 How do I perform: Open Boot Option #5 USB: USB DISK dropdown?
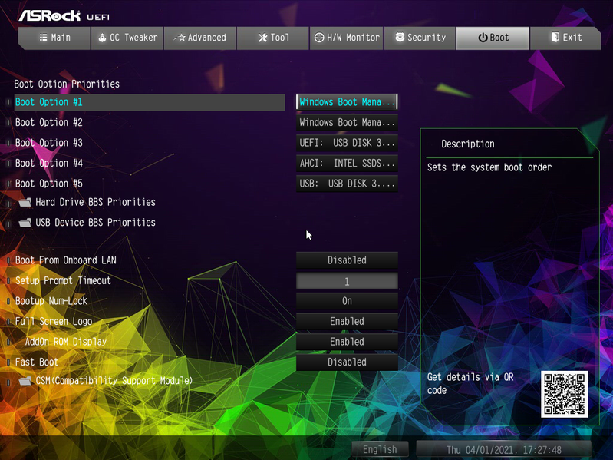(x=347, y=184)
